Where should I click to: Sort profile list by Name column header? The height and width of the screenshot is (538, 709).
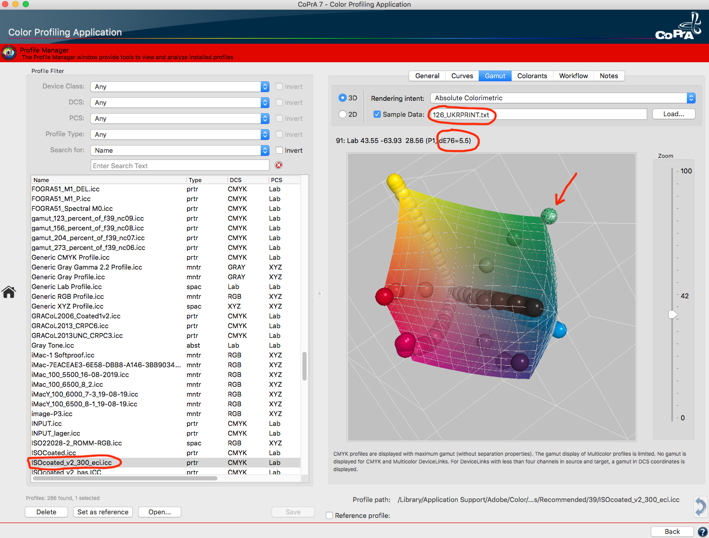click(108, 180)
